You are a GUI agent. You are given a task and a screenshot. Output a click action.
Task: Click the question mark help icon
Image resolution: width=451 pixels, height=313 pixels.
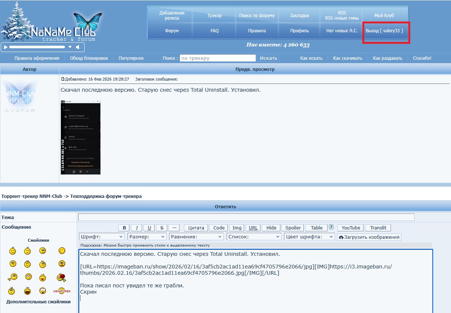(331, 227)
